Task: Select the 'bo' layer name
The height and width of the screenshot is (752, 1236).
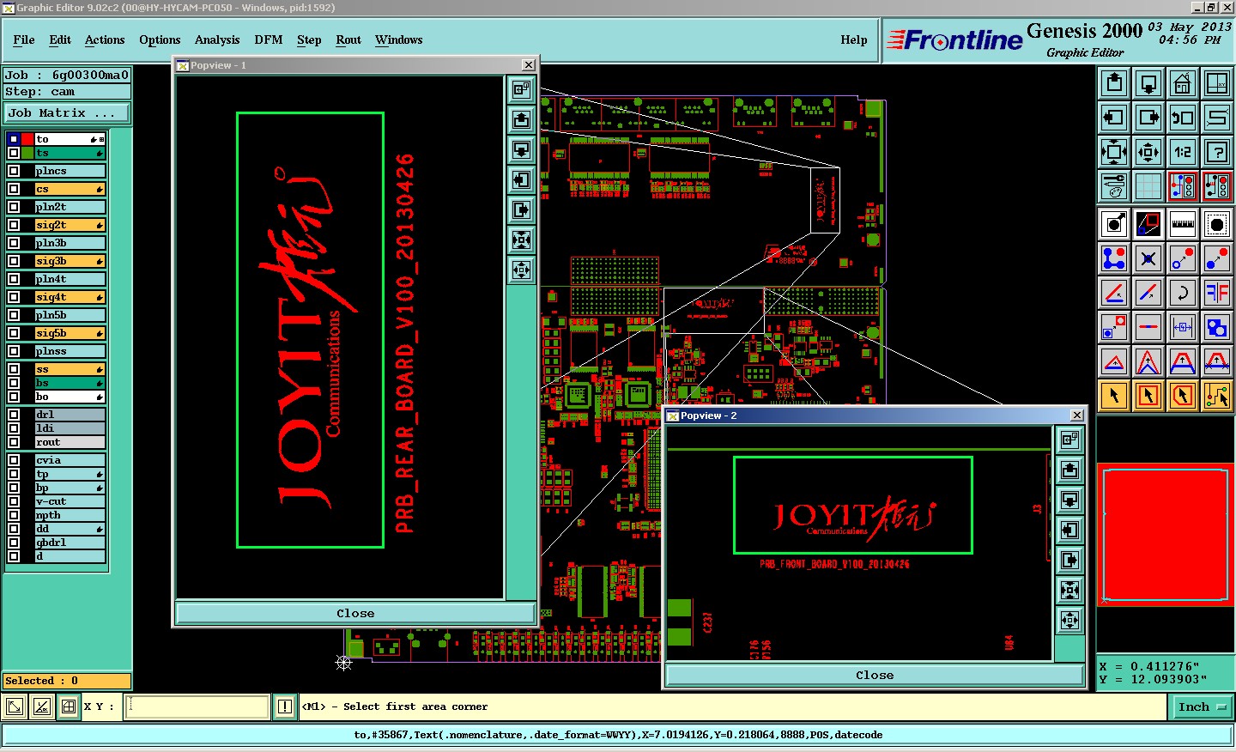Action: coord(70,397)
